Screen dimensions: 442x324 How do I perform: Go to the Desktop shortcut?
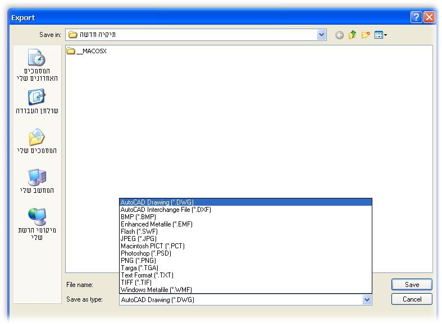tap(37, 101)
